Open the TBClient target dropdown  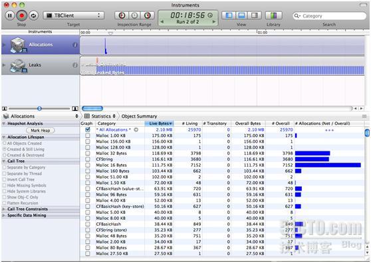click(x=74, y=15)
